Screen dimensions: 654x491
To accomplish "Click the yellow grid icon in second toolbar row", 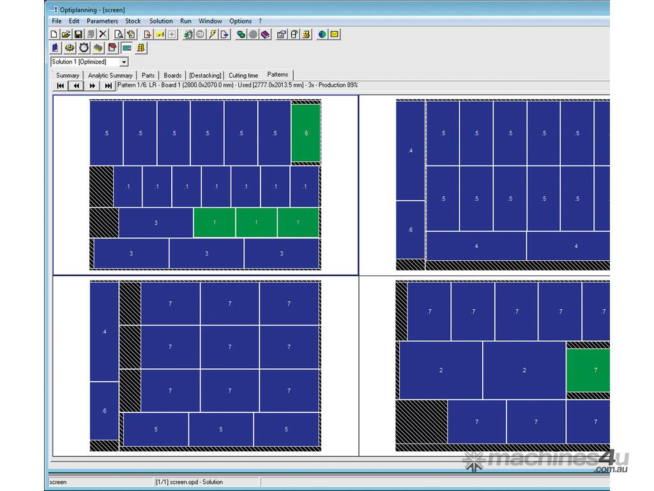I will (x=141, y=48).
